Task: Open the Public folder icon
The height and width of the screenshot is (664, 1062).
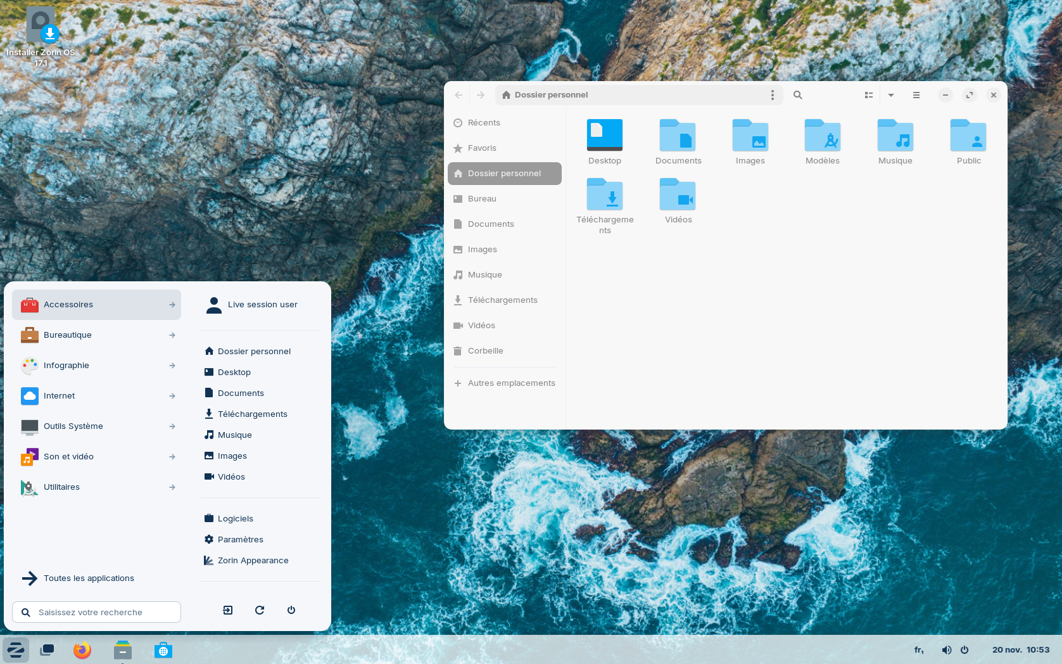Action: [x=968, y=143]
